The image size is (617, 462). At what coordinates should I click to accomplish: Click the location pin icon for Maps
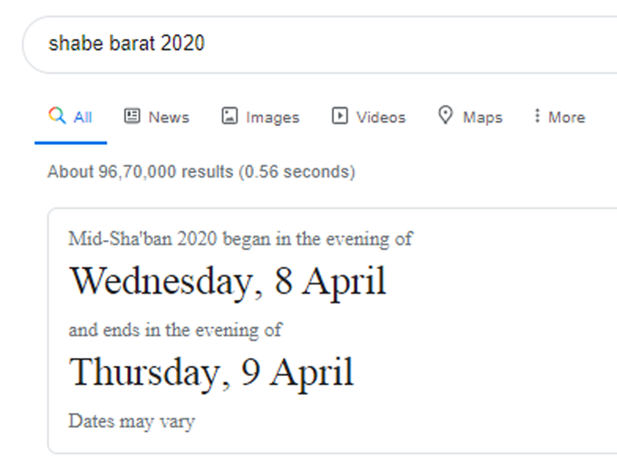(x=446, y=115)
